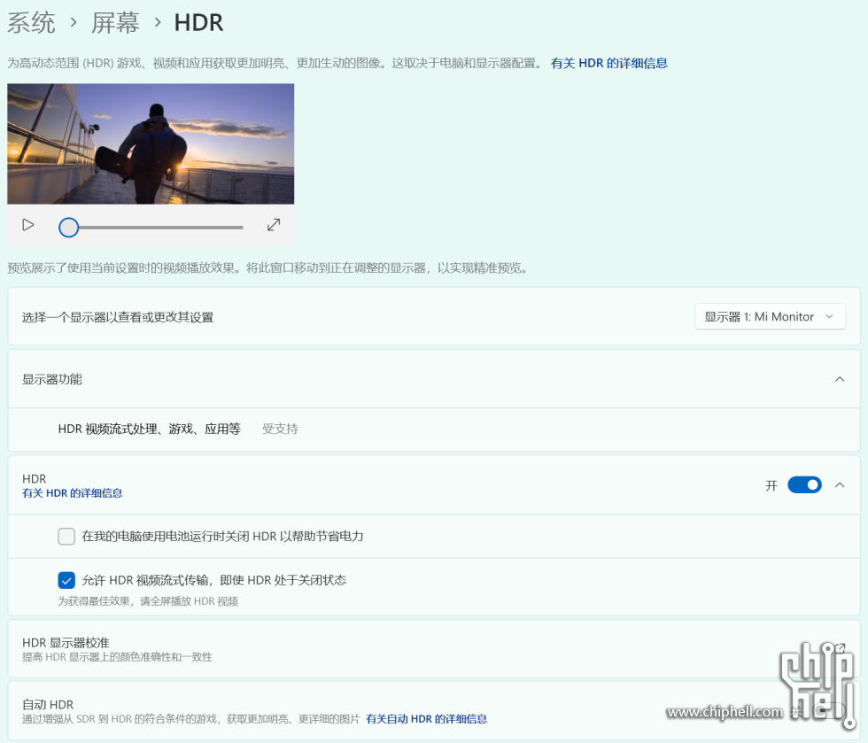Click the HDR sunset preview video thumbnail
The image size is (868, 743).
pyautogui.click(x=151, y=143)
